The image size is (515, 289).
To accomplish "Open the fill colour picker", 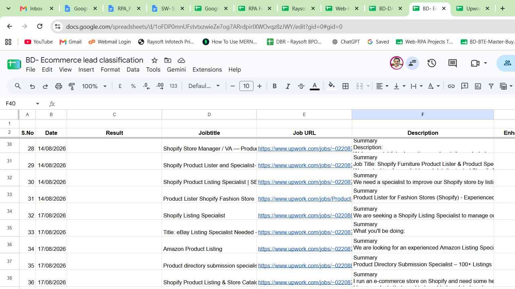I will pos(332,86).
